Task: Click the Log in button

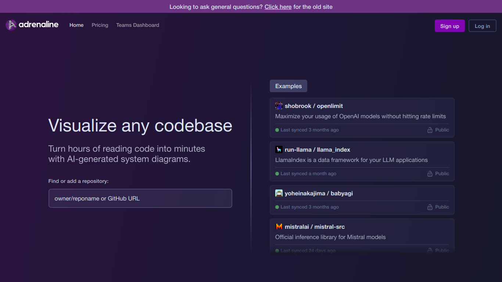Action: tap(483, 26)
